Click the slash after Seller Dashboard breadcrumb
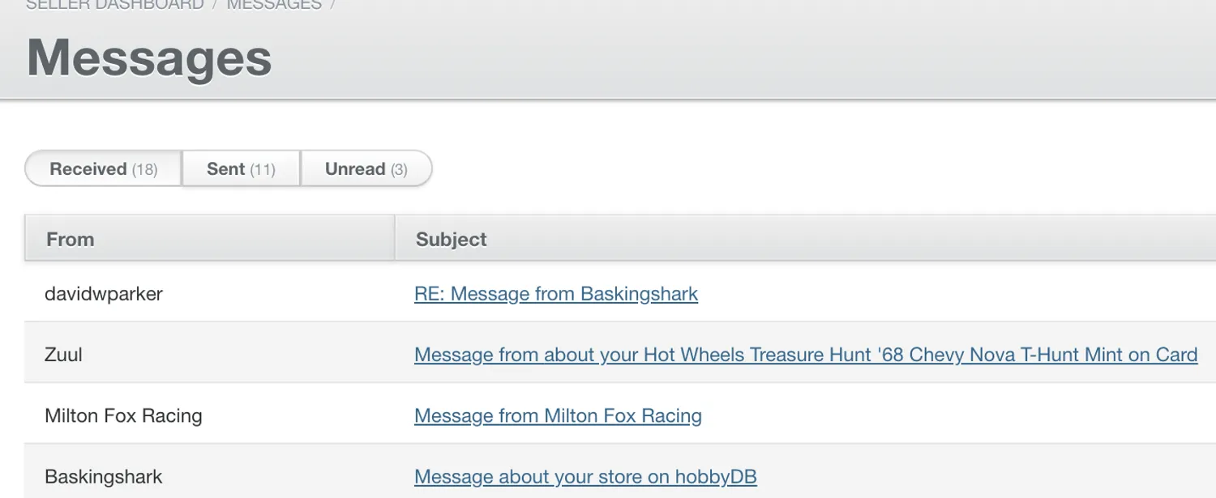 [215, 4]
